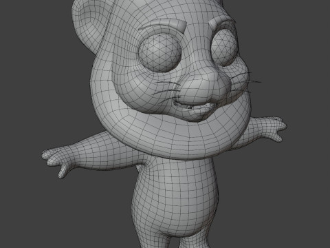Screen dimensions: 330x248
Task: Select the larger fully visible eyeball sphere
Action: (x=159, y=52)
